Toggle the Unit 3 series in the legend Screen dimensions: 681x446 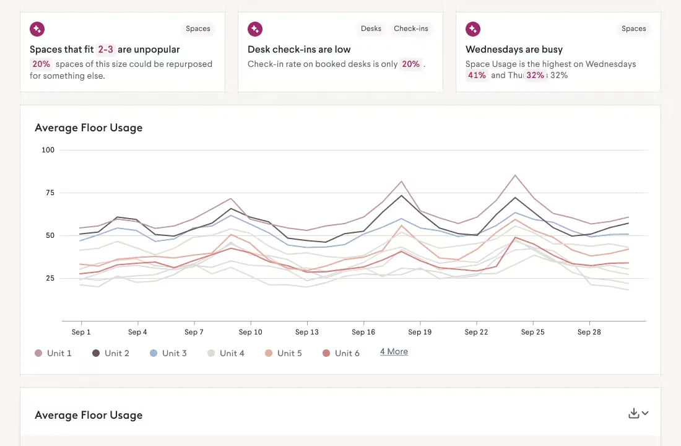coord(168,354)
